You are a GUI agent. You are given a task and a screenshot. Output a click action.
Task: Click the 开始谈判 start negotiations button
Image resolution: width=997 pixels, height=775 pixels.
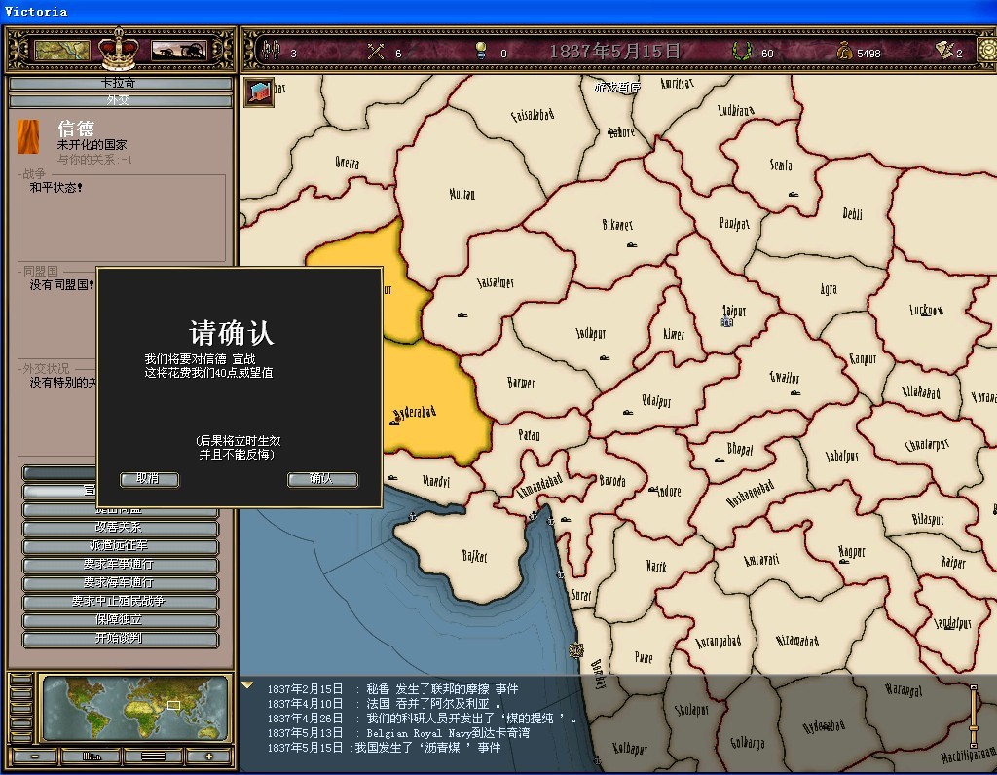120,639
